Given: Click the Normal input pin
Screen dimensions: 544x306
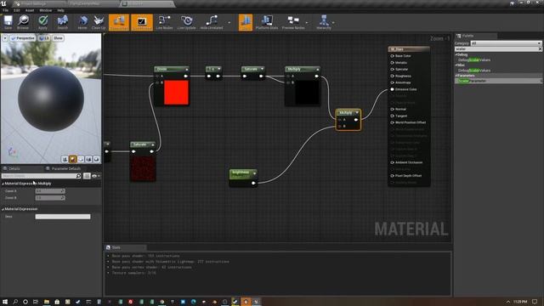Looking at the screenshot, I should pos(393,110).
